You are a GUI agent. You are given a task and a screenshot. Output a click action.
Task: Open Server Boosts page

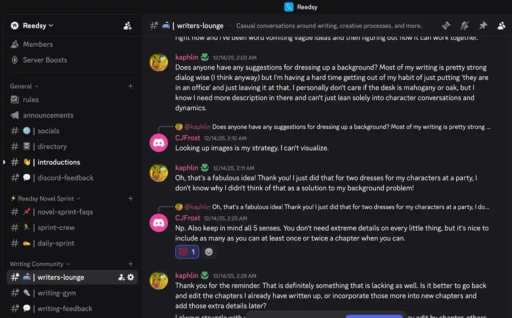44,60
